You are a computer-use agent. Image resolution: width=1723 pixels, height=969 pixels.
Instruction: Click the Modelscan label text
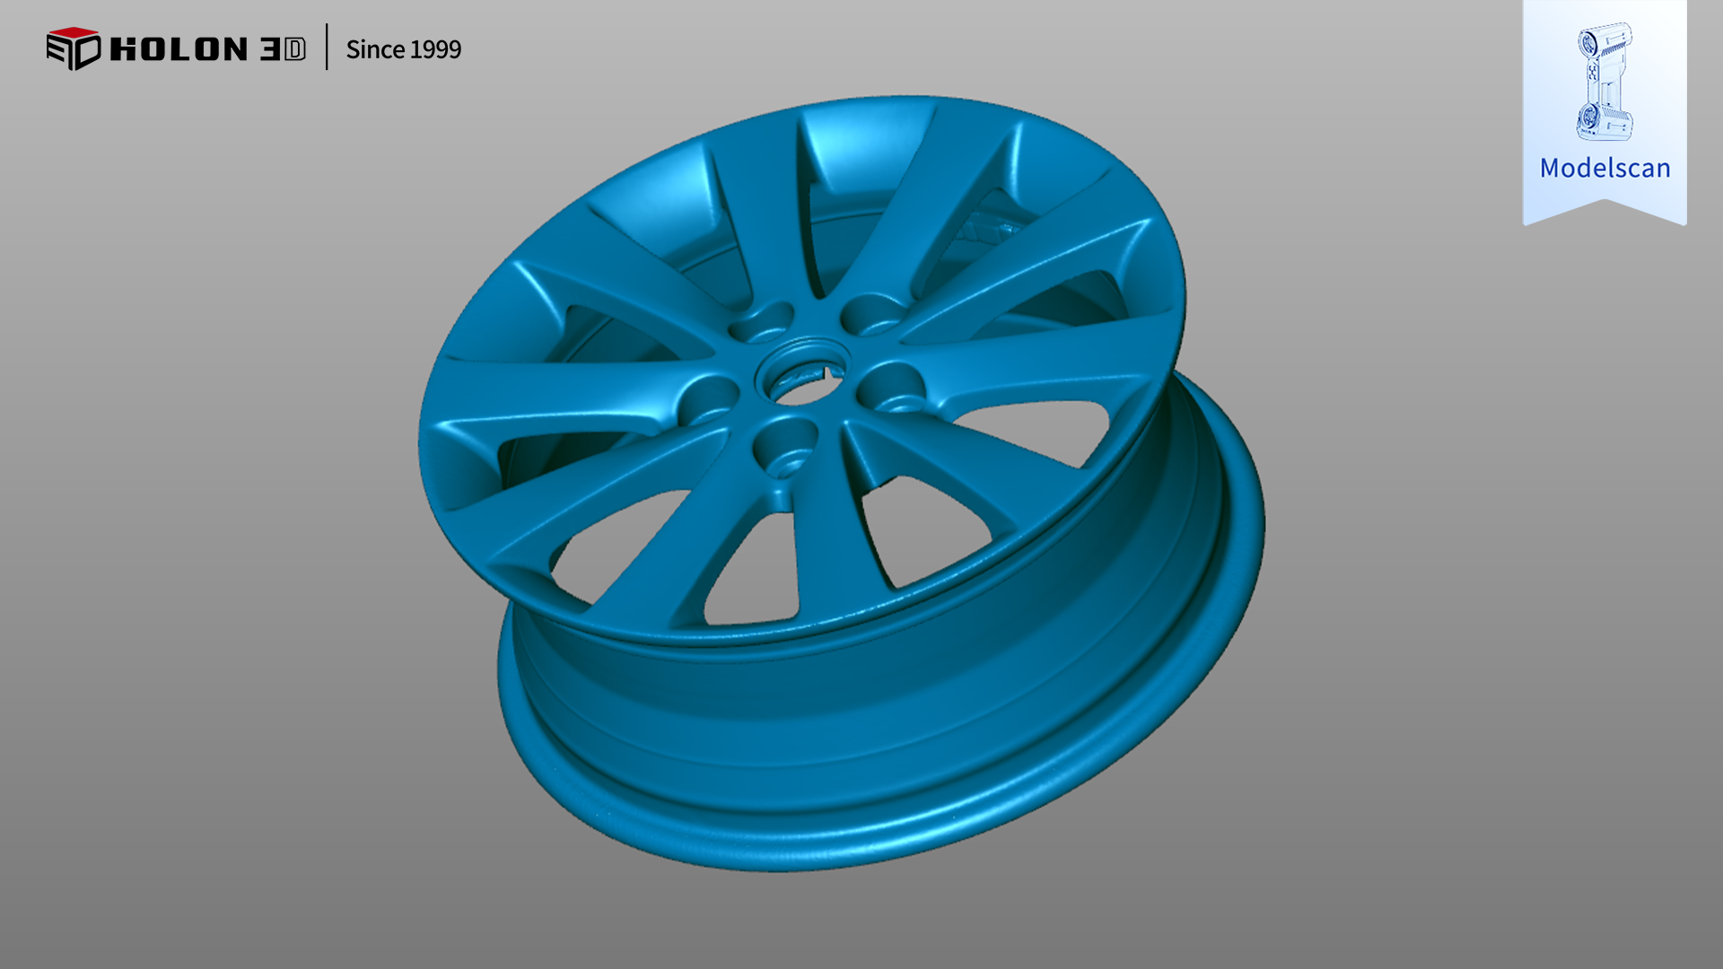pos(1605,168)
